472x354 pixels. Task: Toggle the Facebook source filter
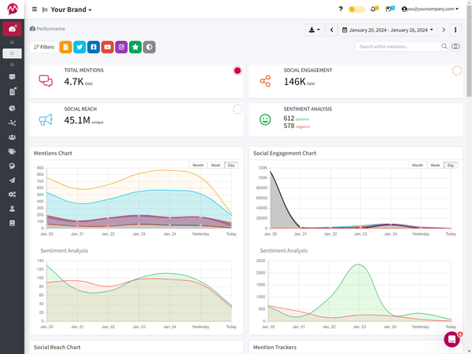click(94, 47)
